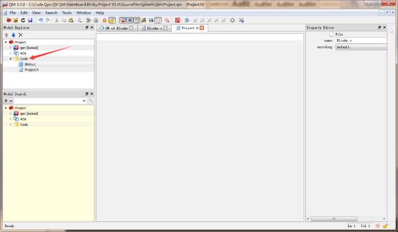This screenshot has width=398, height=232.
Task: Float the Model Search panel
Action: pyautogui.click(x=87, y=94)
